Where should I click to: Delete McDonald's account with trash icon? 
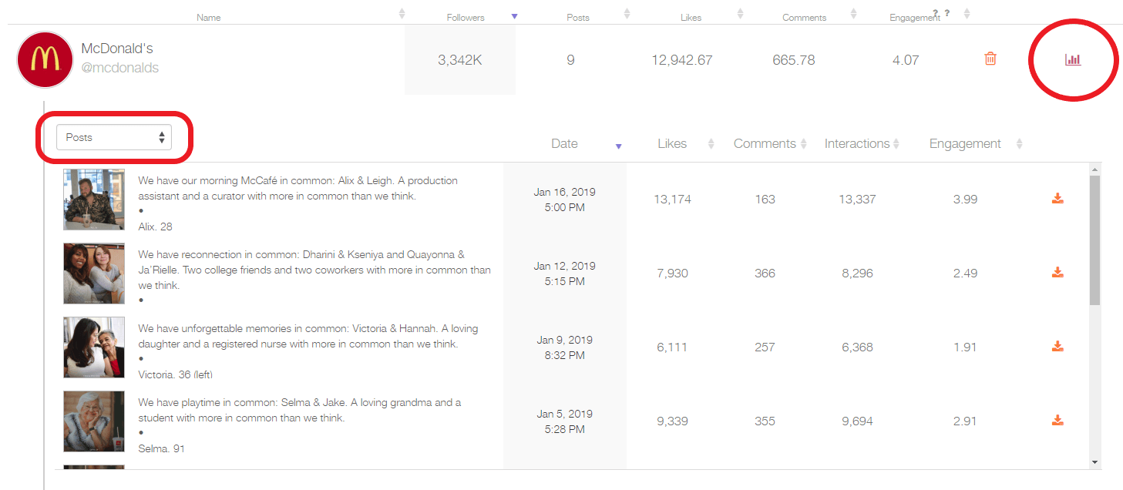[x=990, y=59]
